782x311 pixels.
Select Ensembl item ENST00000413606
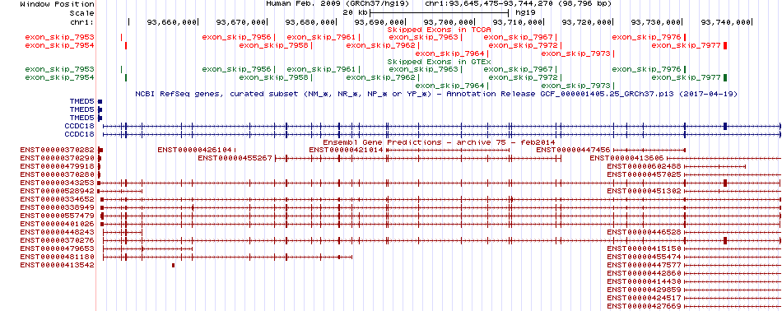coord(627,158)
